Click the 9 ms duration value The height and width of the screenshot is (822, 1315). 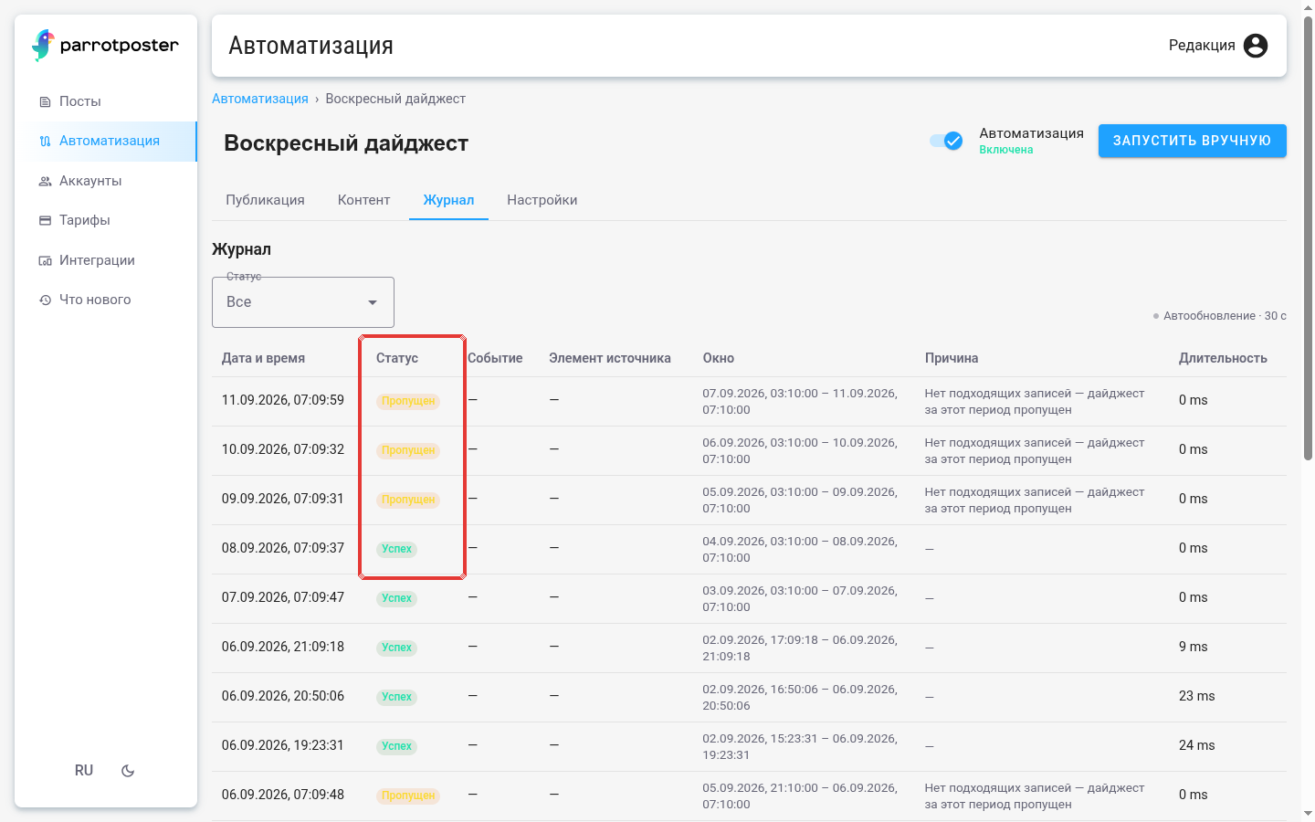tap(1194, 647)
